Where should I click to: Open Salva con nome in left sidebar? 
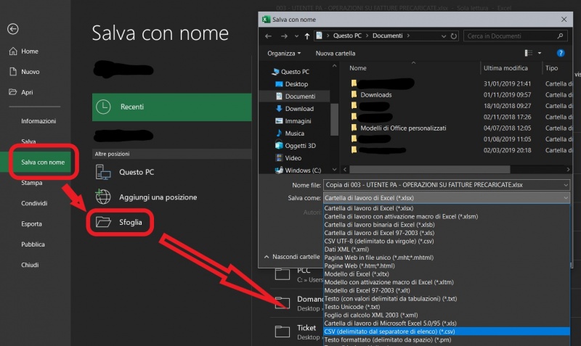43,162
